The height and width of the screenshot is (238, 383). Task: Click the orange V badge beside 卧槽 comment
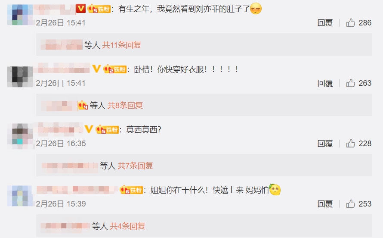tap(96, 69)
